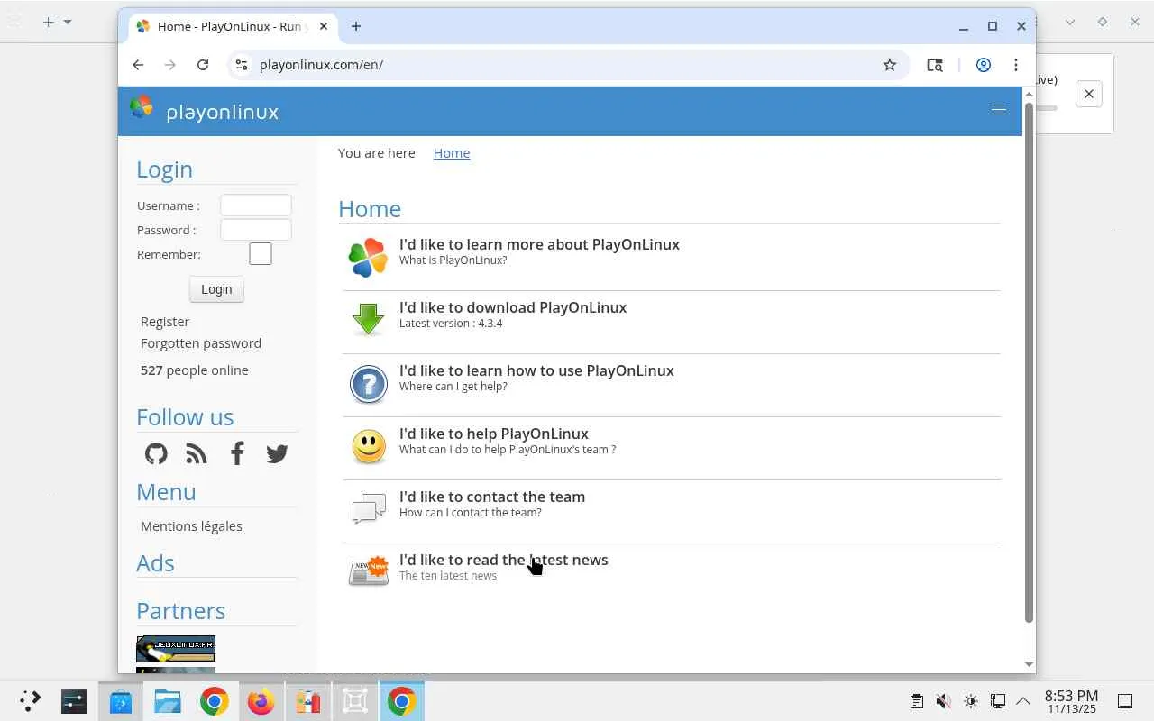Click the "Follow us" sidebar heading
Screen dimensions: 1154x721
[185, 417]
